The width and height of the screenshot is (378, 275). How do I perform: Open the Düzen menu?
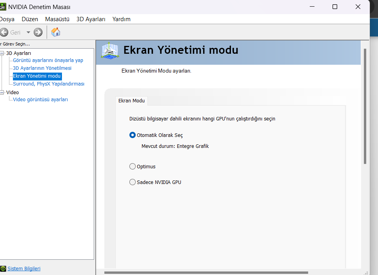coord(30,19)
